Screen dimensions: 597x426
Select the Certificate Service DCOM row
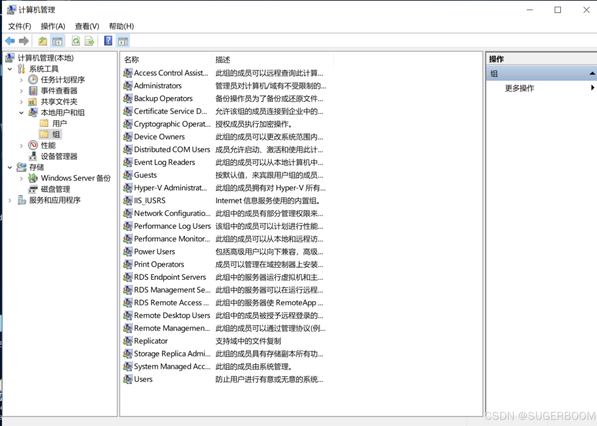click(170, 111)
